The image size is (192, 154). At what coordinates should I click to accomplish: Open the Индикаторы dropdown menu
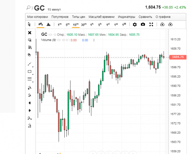(126, 17)
